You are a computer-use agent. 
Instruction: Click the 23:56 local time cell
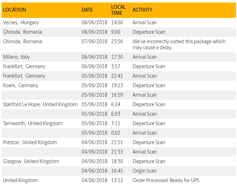pos(117,41)
